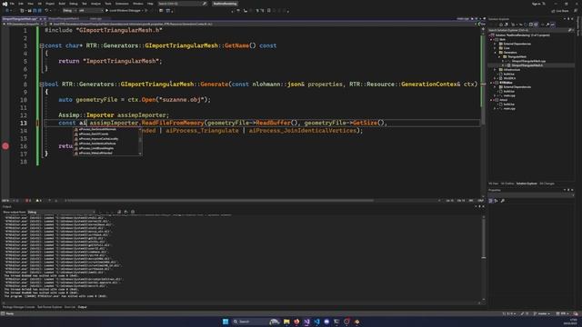This screenshot has height=327, width=582.
Task: Select aiProcess_JoinIdenticalVertices in the IntelliSense list
Action: point(97,144)
